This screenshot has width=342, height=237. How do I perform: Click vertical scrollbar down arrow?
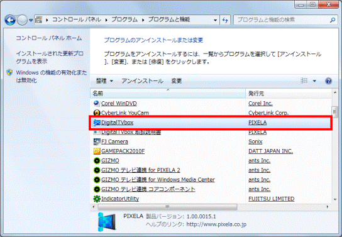tap(335, 199)
